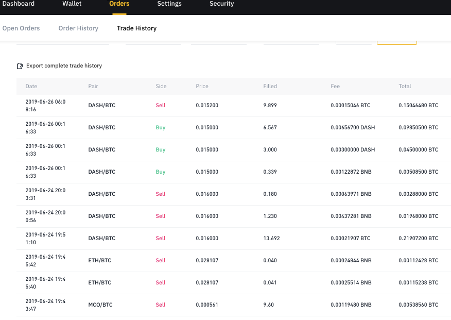
Task: Click the export icon beside trade history text
Action: [20, 65]
